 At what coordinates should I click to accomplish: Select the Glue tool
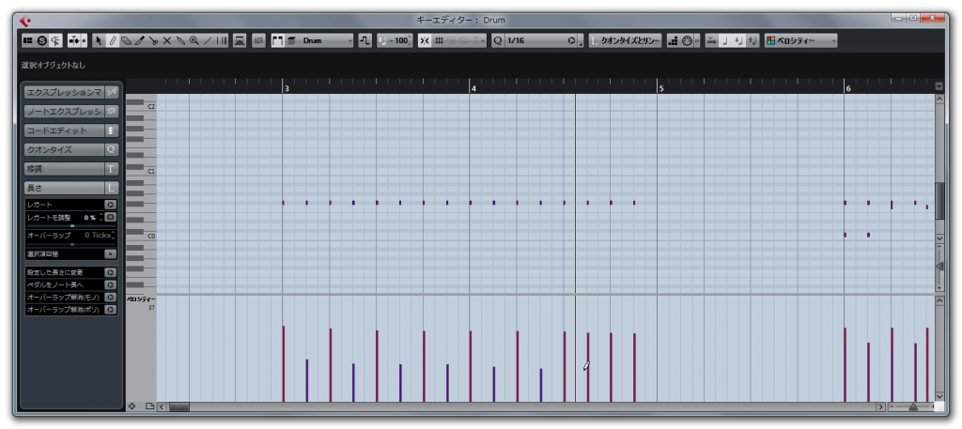(x=179, y=40)
